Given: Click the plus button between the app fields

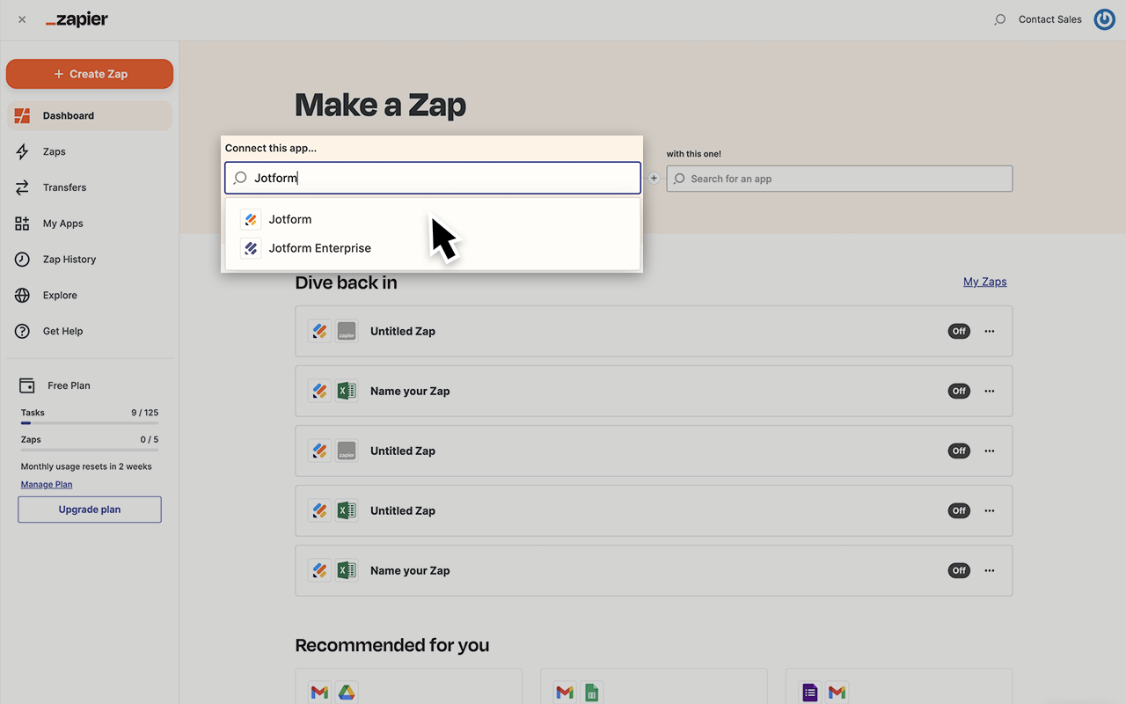Looking at the screenshot, I should tap(654, 178).
